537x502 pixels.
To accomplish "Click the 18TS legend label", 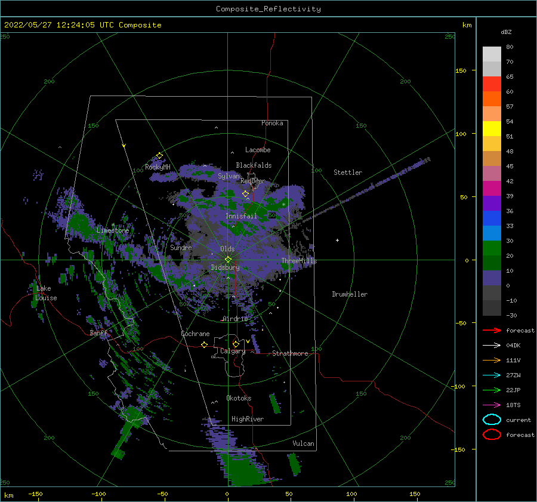I will (513, 405).
